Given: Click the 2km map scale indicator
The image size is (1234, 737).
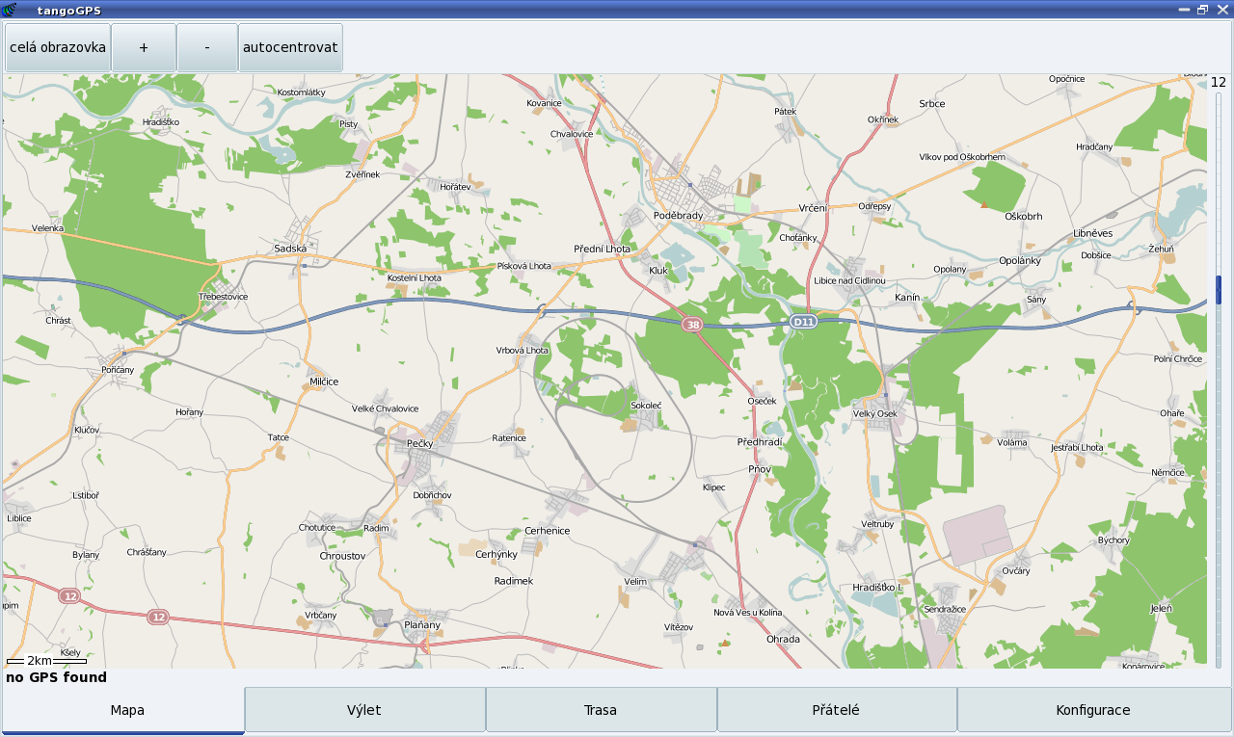Looking at the screenshot, I should (x=46, y=661).
